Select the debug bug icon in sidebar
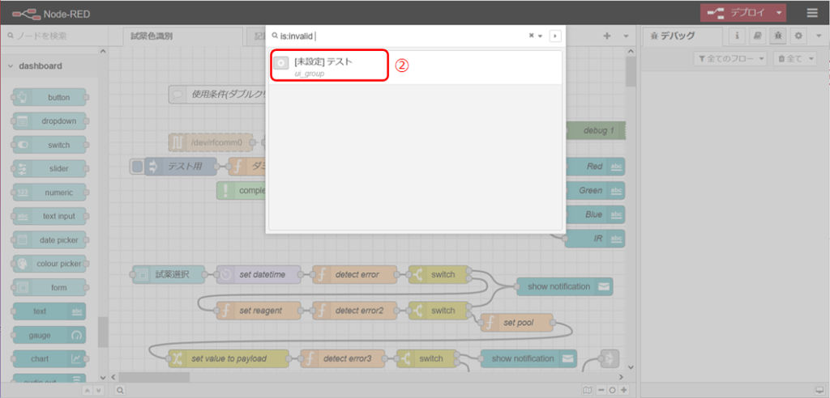 click(777, 36)
